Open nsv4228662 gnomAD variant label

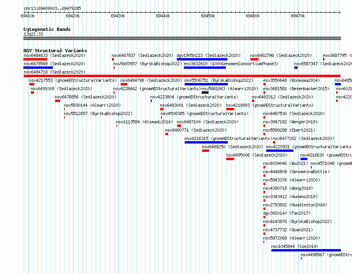coord(157,89)
